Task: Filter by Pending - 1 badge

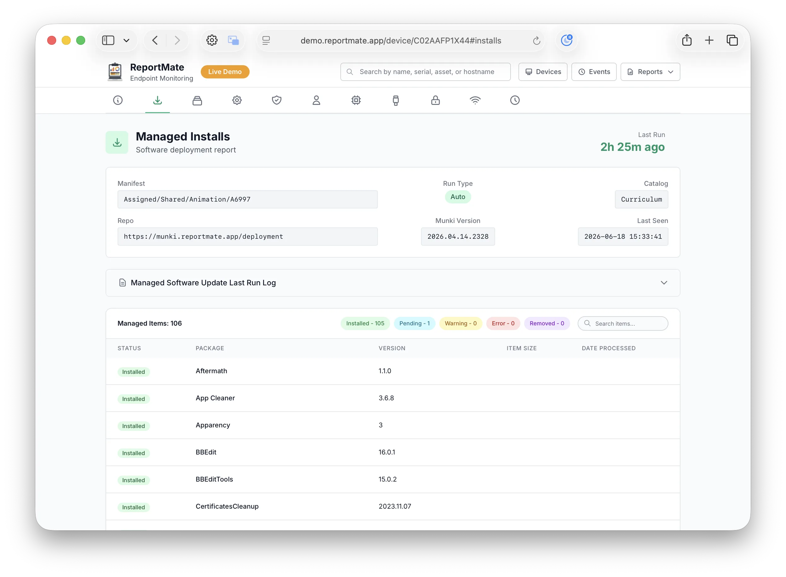Action: (414, 323)
